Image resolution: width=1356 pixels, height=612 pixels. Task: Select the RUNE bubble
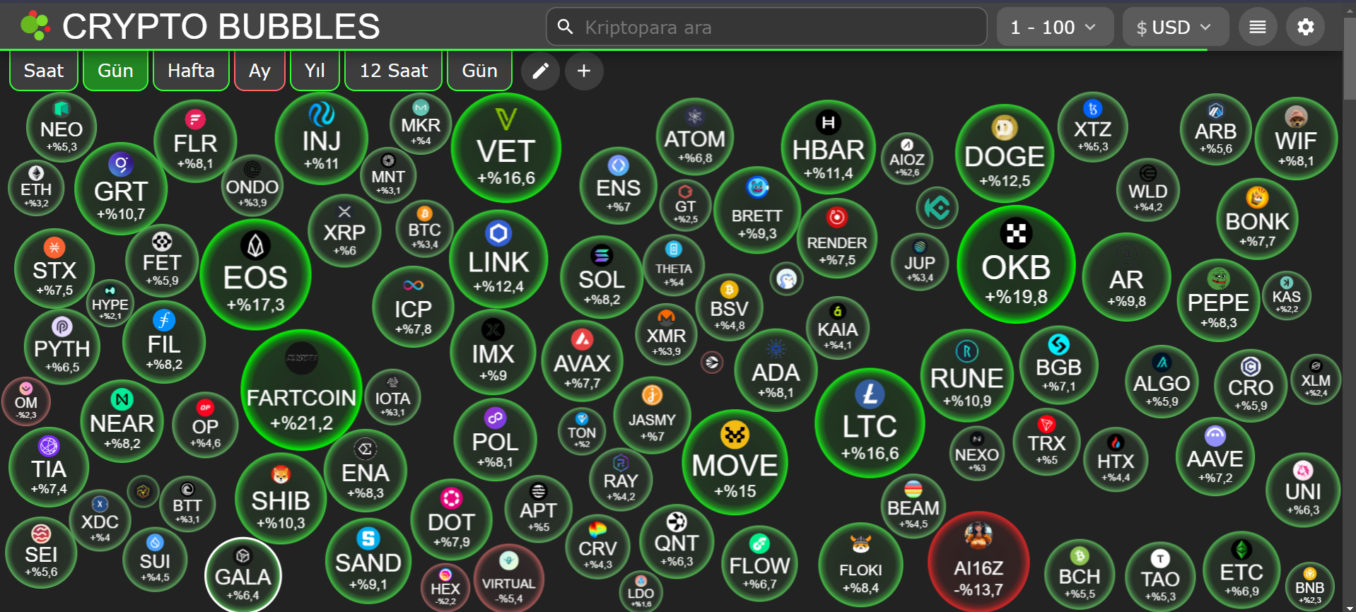tap(966, 375)
